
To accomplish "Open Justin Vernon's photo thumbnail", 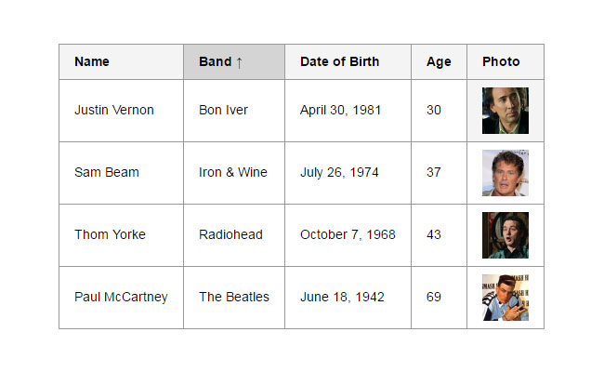I will 505,111.
